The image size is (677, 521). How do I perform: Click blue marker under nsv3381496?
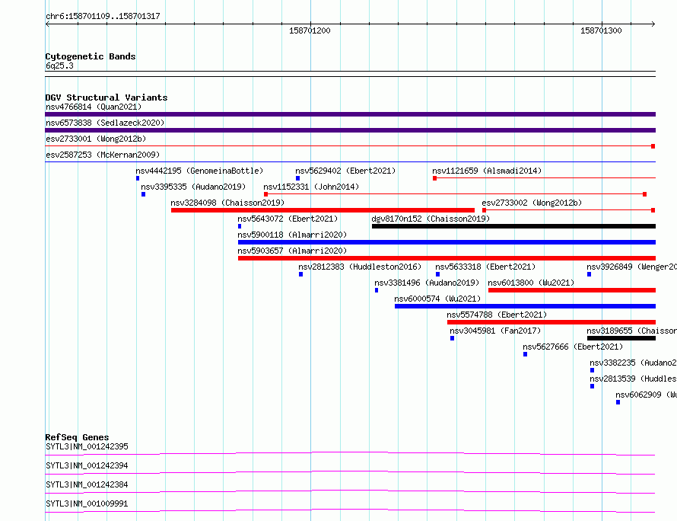tap(377, 290)
